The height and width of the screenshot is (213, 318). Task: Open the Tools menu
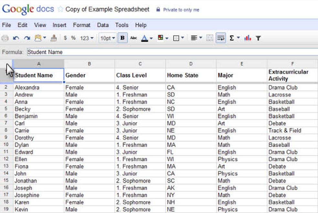coord(122,25)
